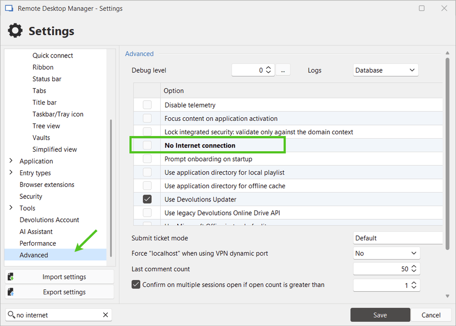
Task: Click the Settings gear icon in header
Action: click(15, 31)
